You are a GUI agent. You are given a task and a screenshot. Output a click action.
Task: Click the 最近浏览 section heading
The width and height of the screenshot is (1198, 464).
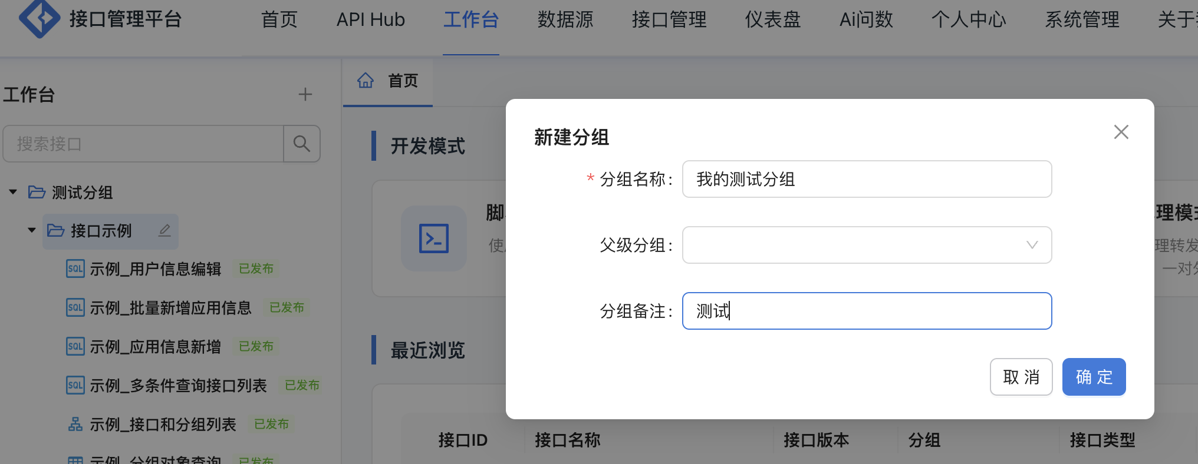click(427, 350)
